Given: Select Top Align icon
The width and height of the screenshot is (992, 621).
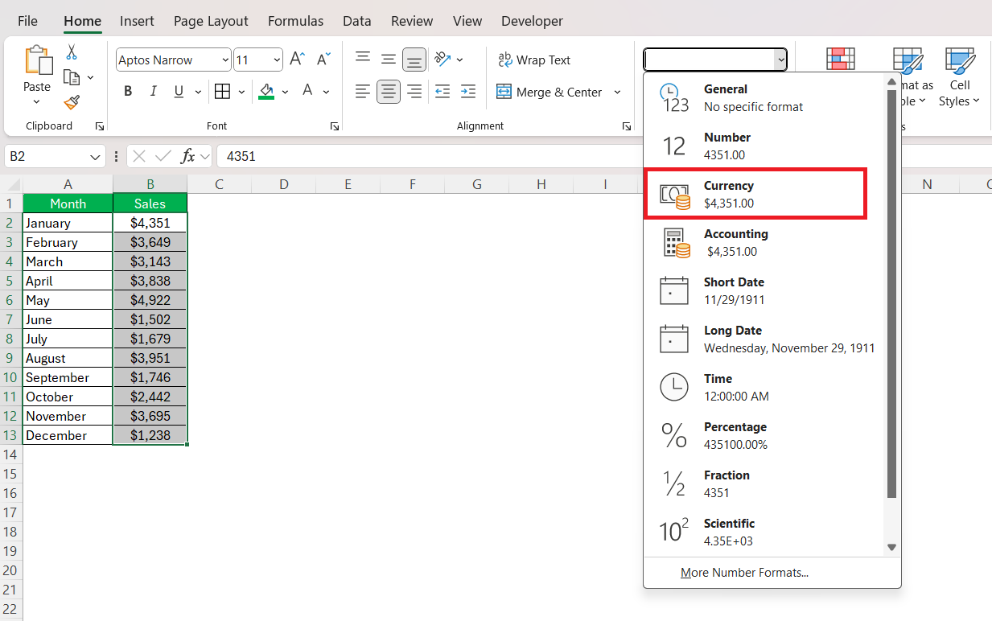Looking at the screenshot, I should pos(363,59).
